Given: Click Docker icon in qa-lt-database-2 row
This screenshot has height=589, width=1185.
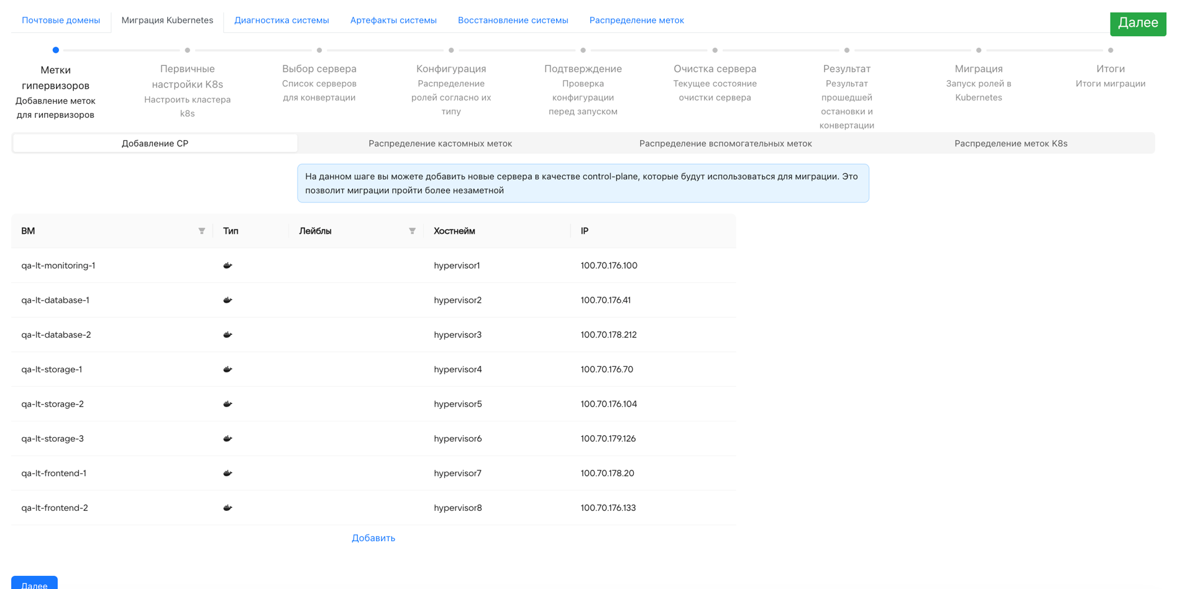Looking at the screenshot, I should (227, 335).
